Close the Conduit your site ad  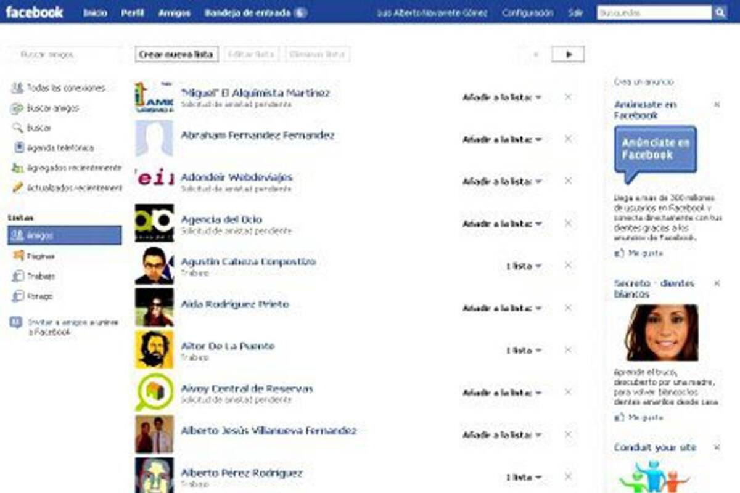[x=717, y=447]
